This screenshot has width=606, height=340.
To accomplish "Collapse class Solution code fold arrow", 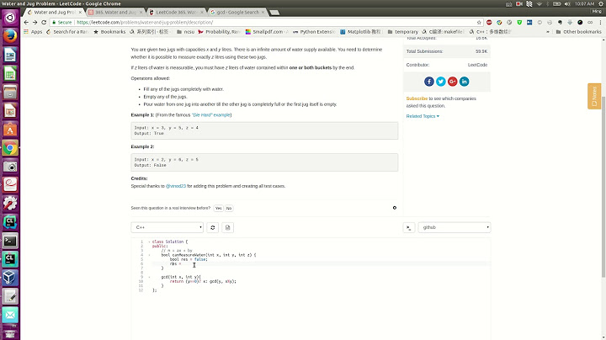I will click(x=149, y=242).
